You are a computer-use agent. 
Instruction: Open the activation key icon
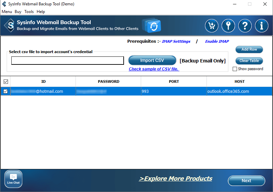point(228,26)
